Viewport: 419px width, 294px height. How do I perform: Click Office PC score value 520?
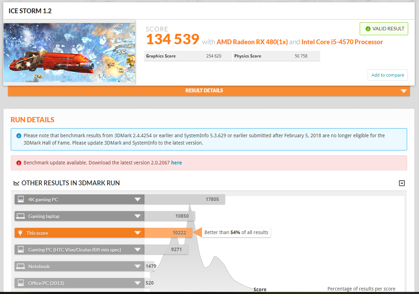[149, 283]
